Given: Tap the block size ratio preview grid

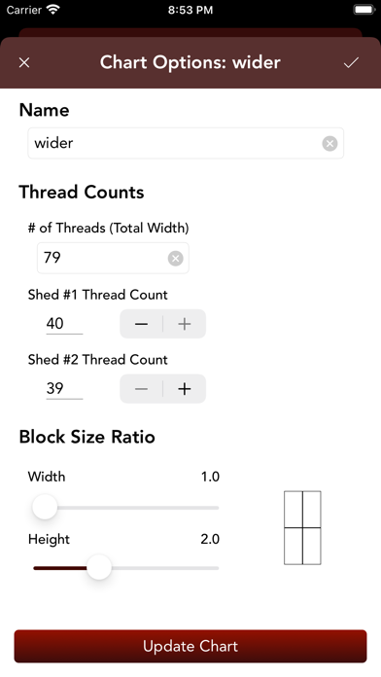Looking at the screenshot, I should 302,527.
